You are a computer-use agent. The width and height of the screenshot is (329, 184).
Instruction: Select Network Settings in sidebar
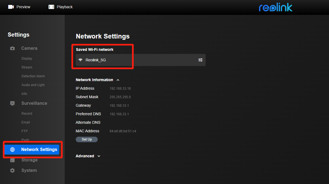point(32,149)
